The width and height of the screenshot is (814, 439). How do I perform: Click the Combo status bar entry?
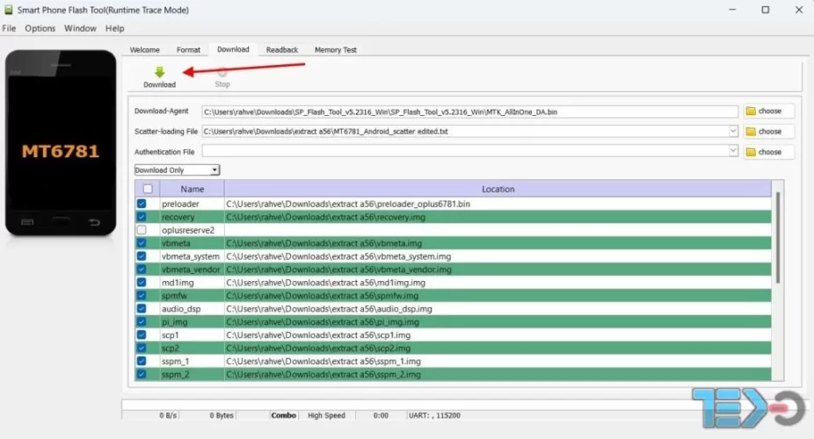(283, 415)
